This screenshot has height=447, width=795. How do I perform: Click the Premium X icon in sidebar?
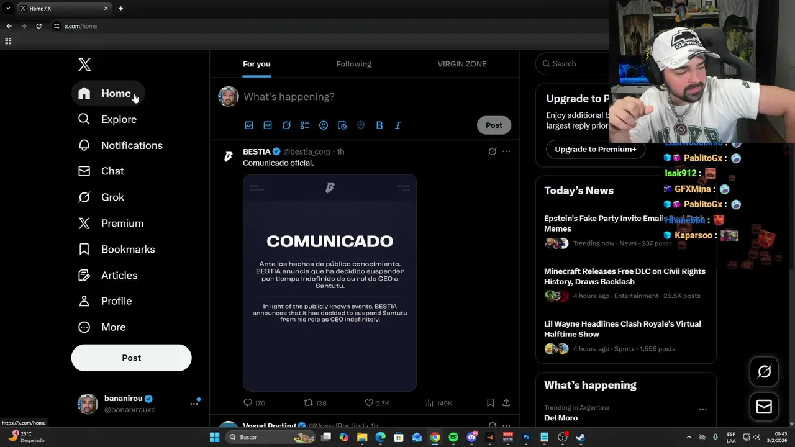pyautogui.click(x=84, y=223)
